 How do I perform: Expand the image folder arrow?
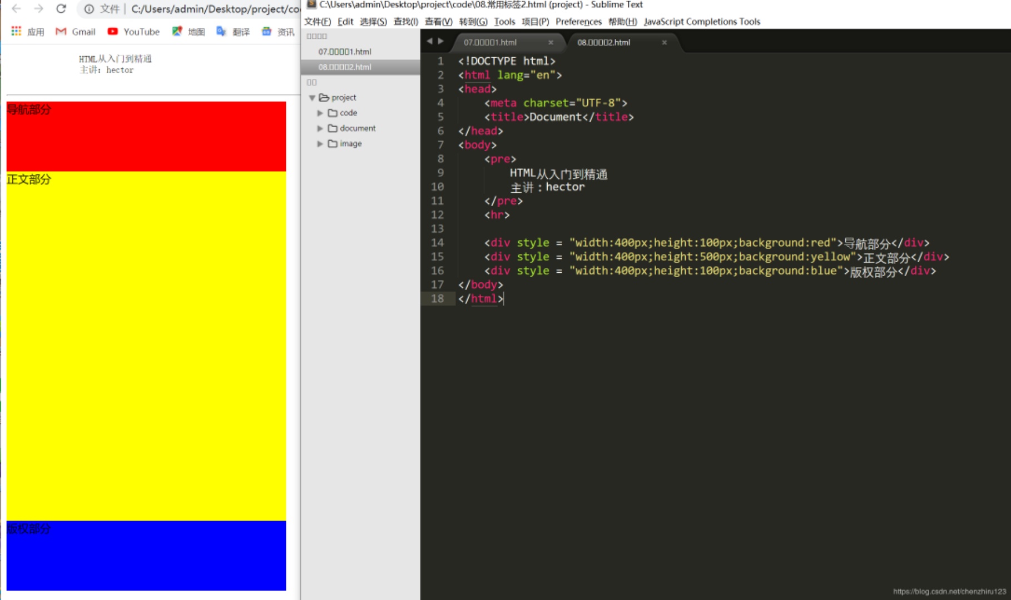pos(320,143)
